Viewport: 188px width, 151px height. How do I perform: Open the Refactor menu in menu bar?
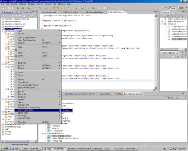click(x=23, y=4)
